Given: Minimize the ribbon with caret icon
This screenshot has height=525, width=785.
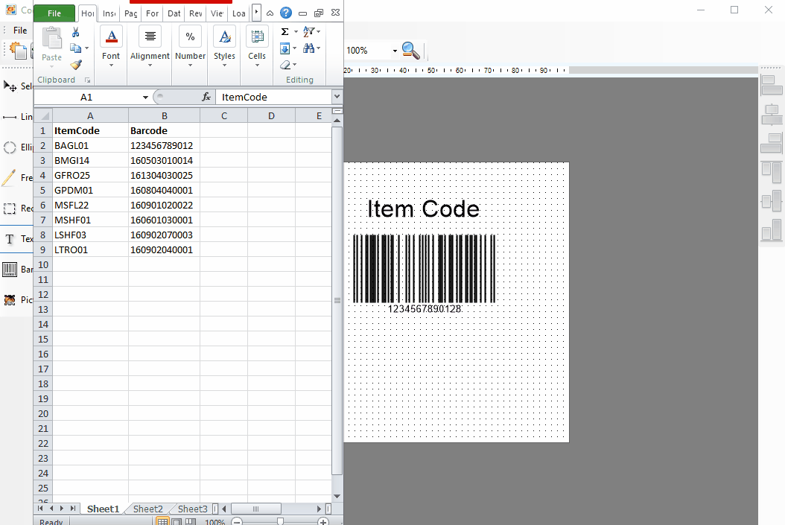Looking at the screenshot, I should pos(270,13).
